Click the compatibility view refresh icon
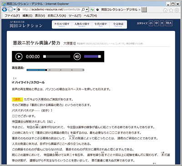 coord(92,10)
